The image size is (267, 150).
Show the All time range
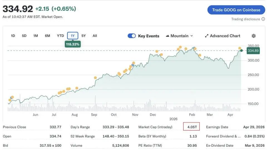95,36
